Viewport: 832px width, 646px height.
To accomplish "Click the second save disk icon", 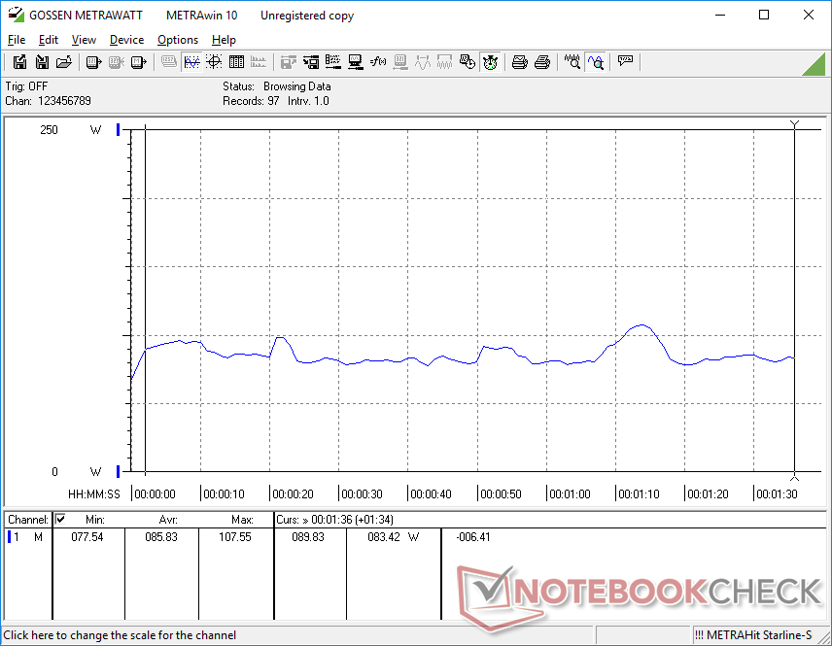I will click(x=42, y=62).
